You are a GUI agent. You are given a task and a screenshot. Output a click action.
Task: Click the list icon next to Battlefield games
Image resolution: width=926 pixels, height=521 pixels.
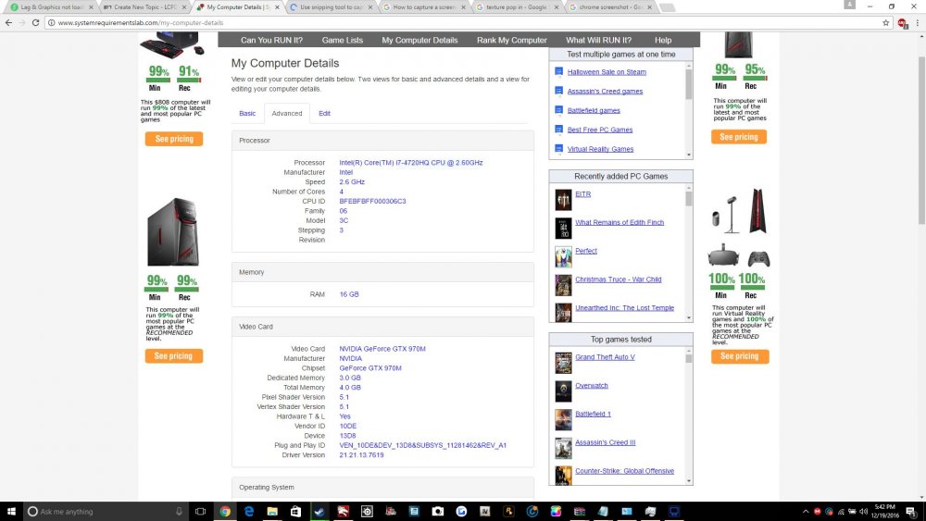click(x=558, y=110)
